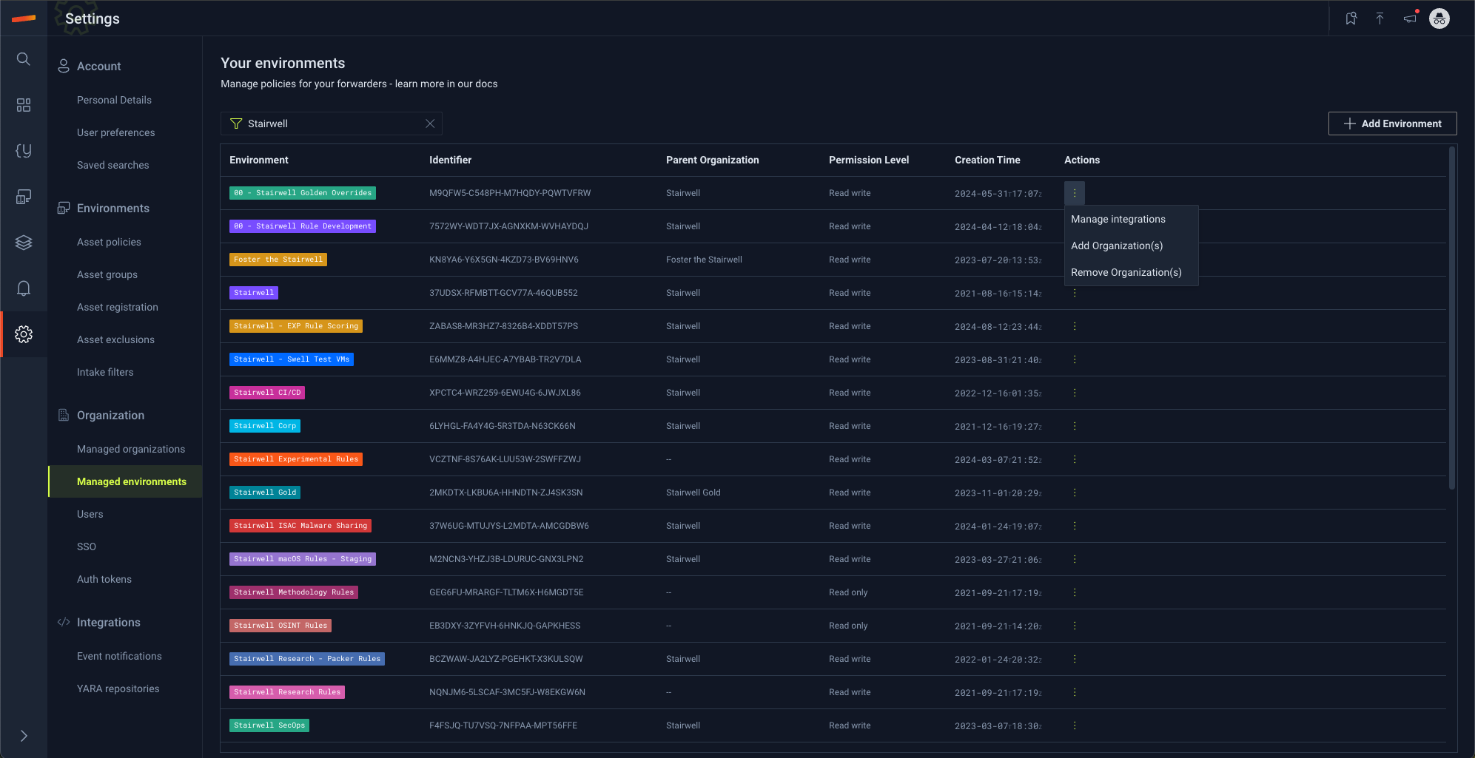Image resolution: width=1475 pixels, height=758 pixels.
Task: Open the notifications bell icon in rail
Action: click(x=24, y=288)
